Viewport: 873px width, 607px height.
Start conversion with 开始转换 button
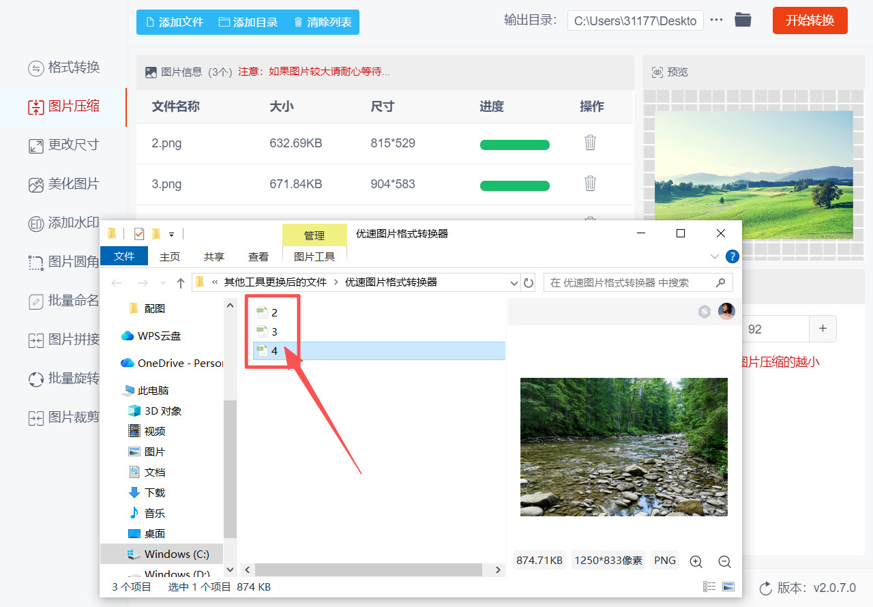coord(810,20)
